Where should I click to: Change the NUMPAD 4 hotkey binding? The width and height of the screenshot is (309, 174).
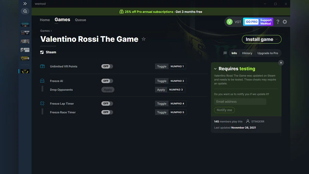(x=177, y=104)
